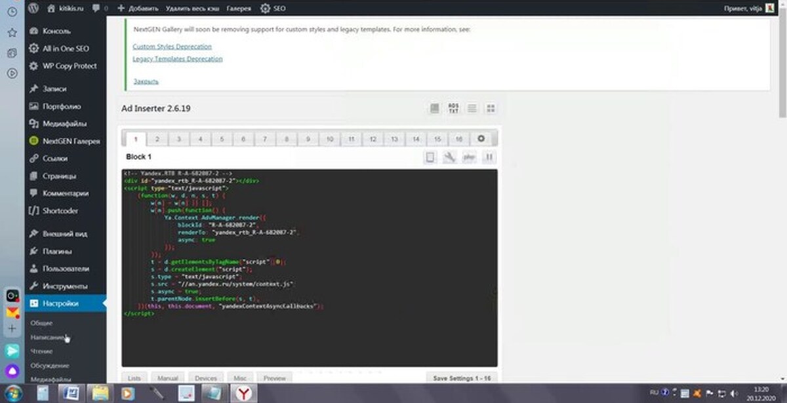This screenshot has height=403, width=787.
Task: Open Написание settings submenu
Action: tap(47, 337)
